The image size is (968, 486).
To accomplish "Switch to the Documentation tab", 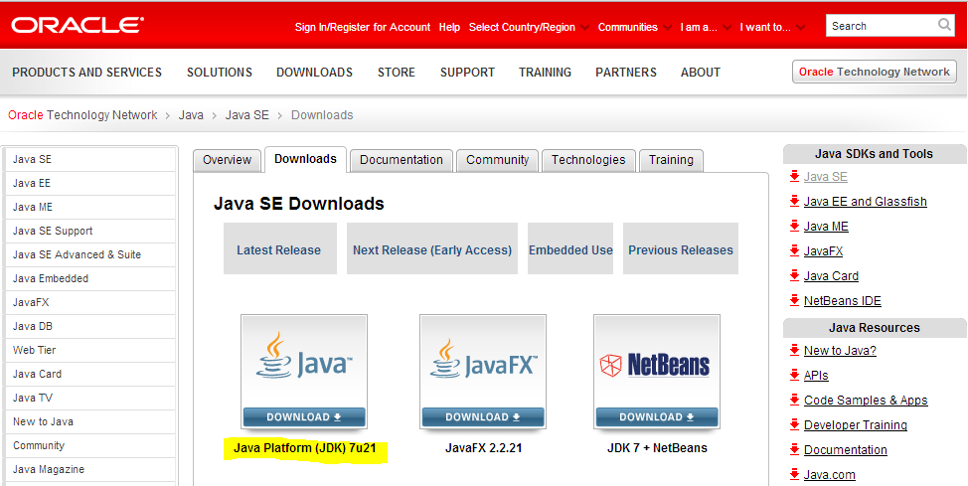I will (402, 160).
